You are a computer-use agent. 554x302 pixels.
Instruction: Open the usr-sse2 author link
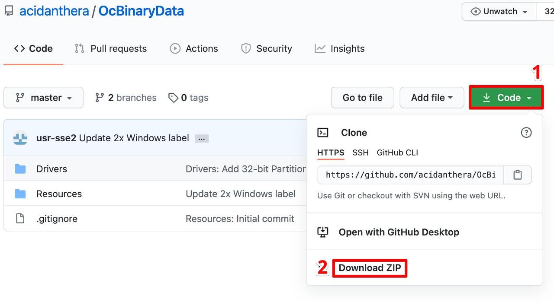[56, 138]
